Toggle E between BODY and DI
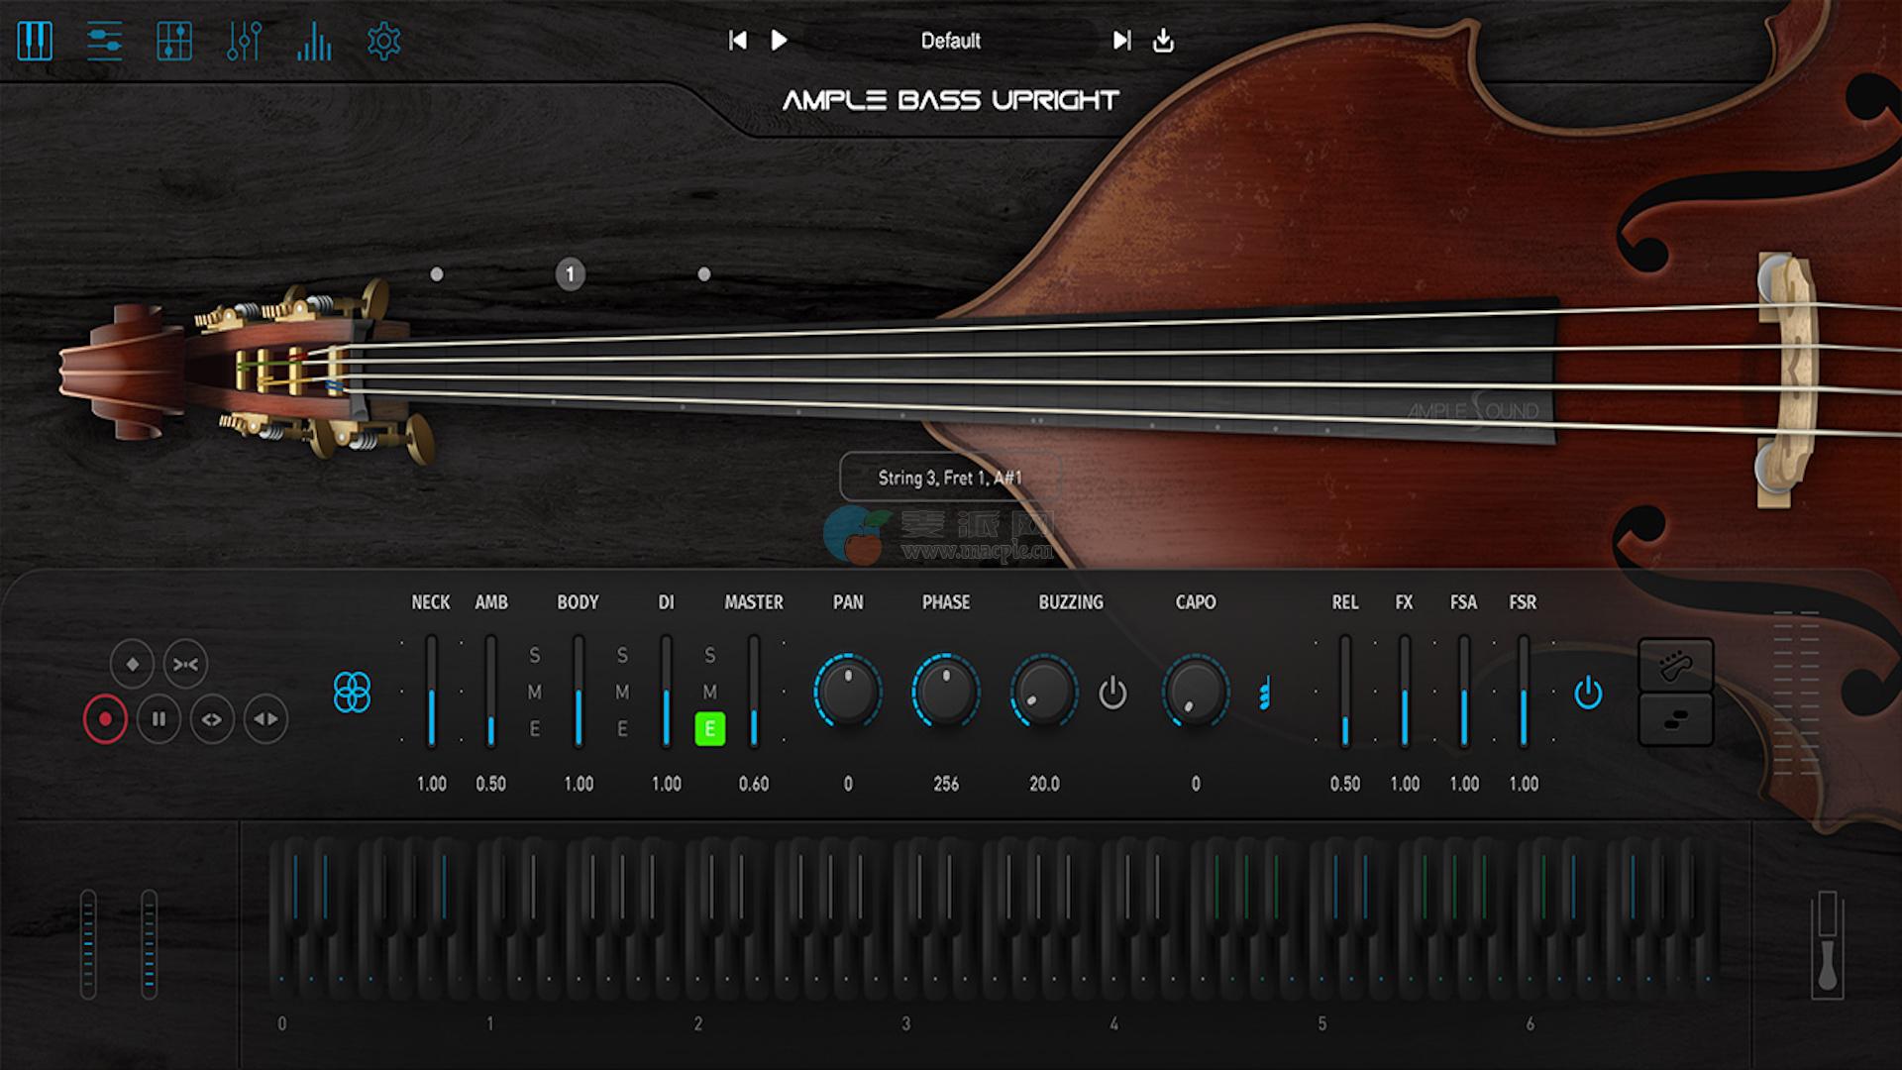Viewport: 1902px width, 1070px height. [622, 729]
